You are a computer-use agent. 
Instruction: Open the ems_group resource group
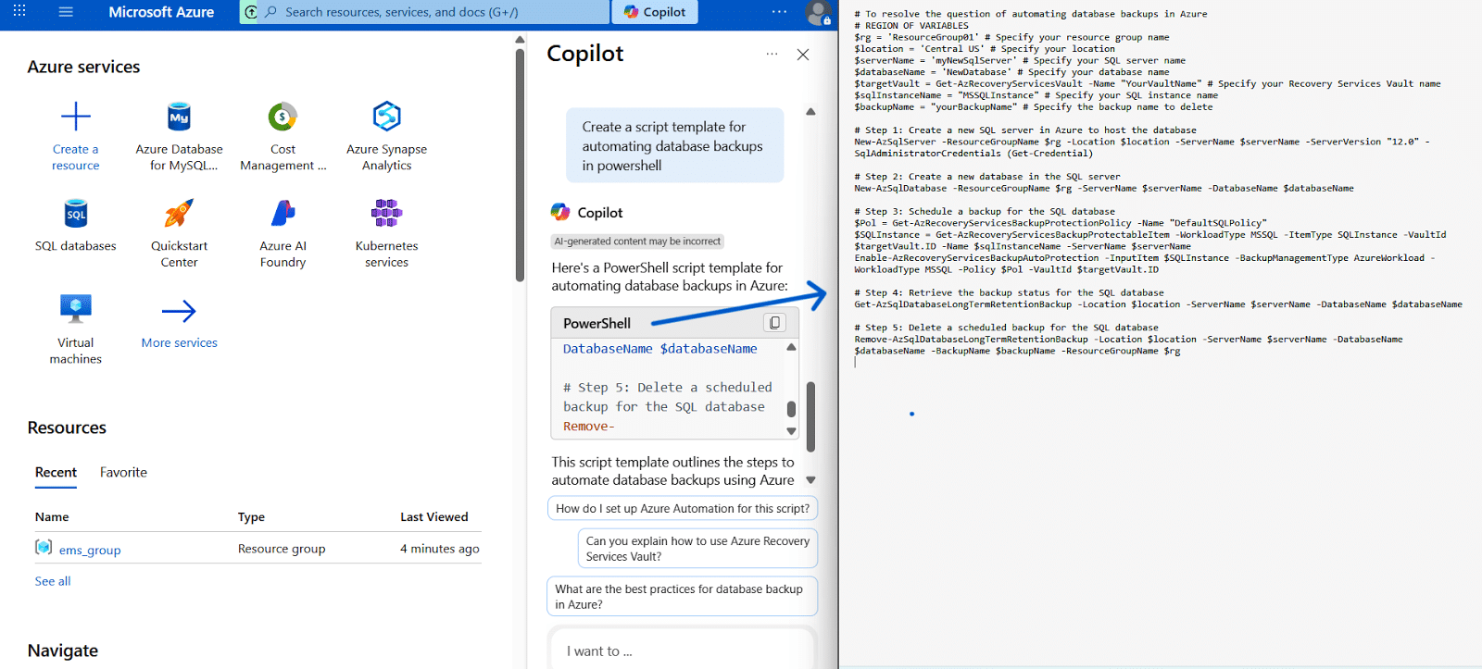[90, 550]
